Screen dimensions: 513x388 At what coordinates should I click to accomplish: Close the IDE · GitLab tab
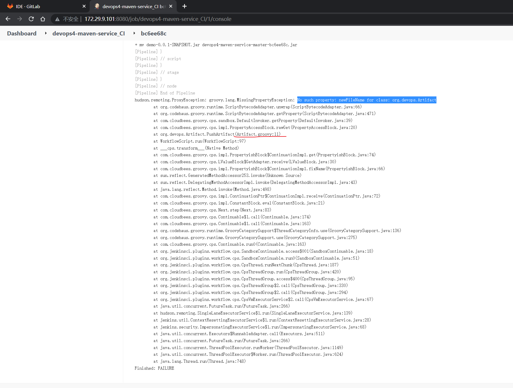tap(84, 6)
